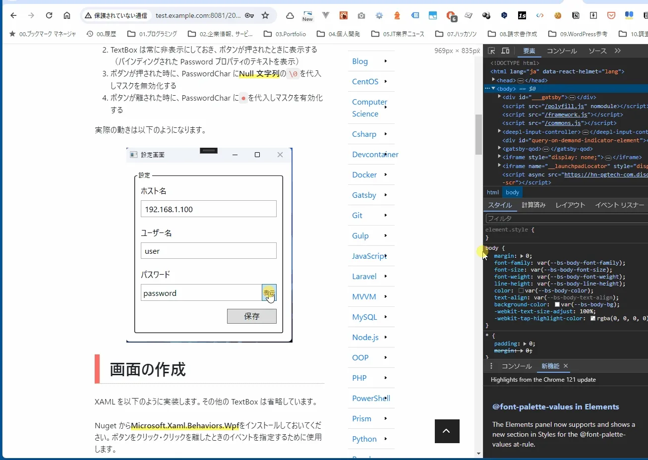
Task: Click the scroll-to-top arrow button
Action: [447, 431]
